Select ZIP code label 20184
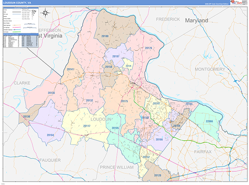Image resolution: width=249 pixels, height=185 pixels. 50,135
